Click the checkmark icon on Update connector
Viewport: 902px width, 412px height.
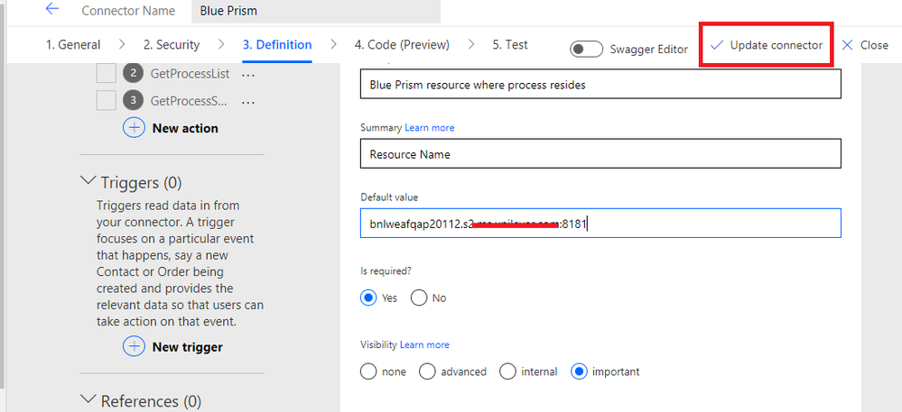tap(717, 45)
